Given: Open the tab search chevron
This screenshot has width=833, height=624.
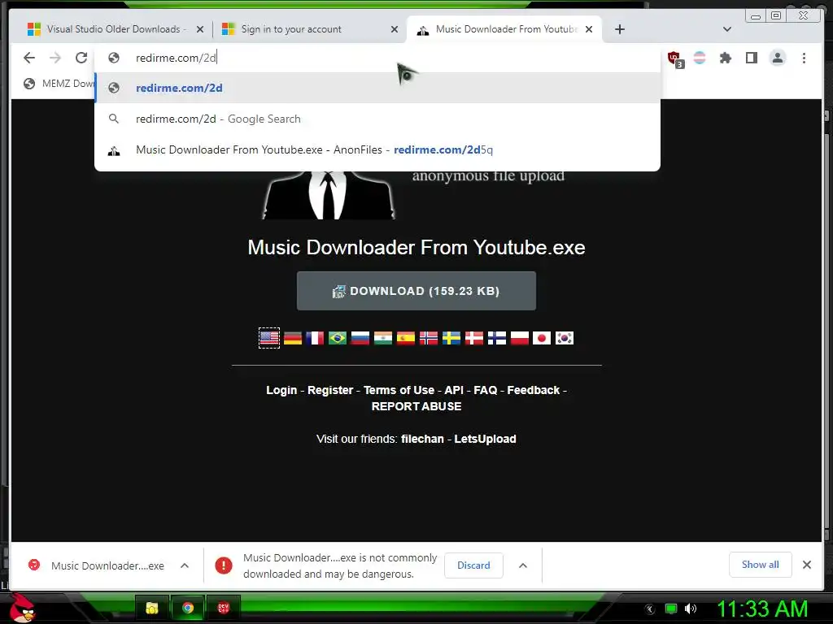Looking at the screenshot, I should point(727,29).
